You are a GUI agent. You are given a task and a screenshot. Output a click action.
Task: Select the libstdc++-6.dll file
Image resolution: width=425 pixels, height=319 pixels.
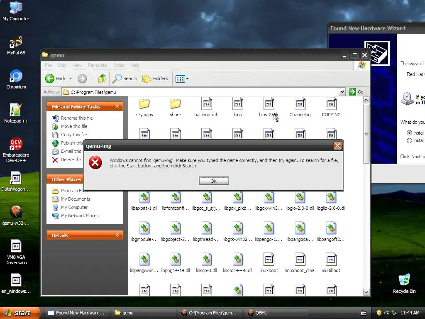[238, 263]
